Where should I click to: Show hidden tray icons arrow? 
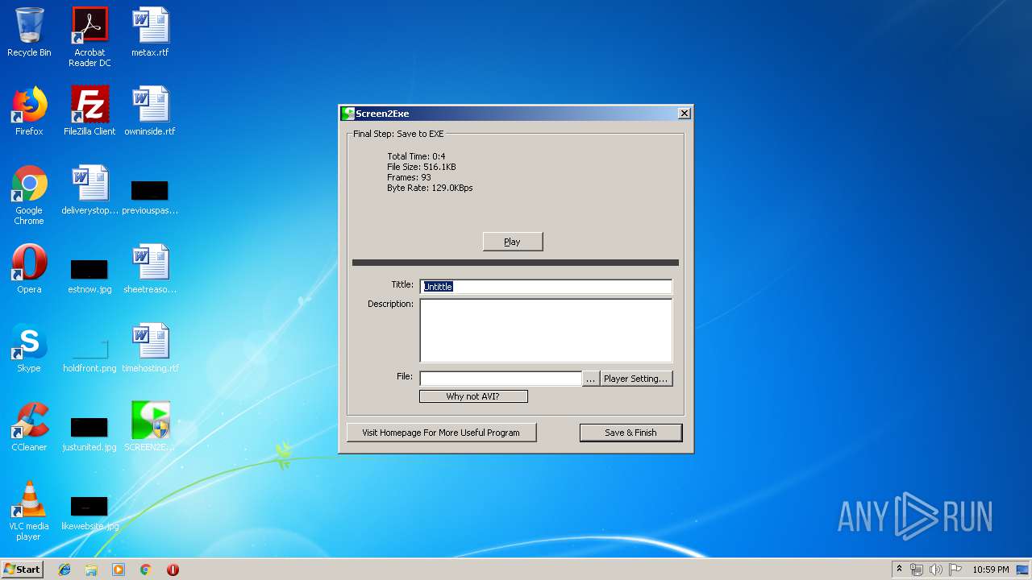(x=900, y=570)
